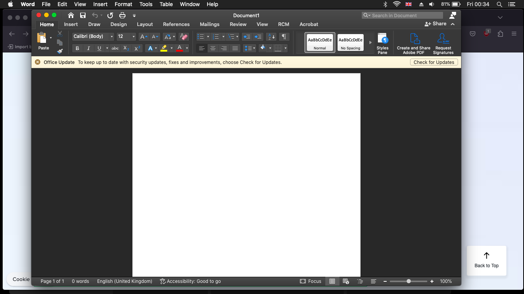Click the Sort icon in the ribbon

click(x=271, y=37)
